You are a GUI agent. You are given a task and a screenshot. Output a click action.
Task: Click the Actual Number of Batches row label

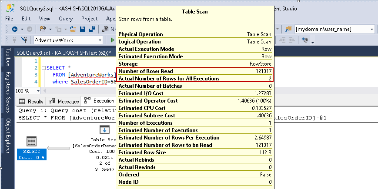coord(150,86)
